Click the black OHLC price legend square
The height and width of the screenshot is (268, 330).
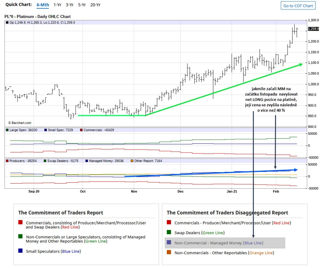point(7,22)
